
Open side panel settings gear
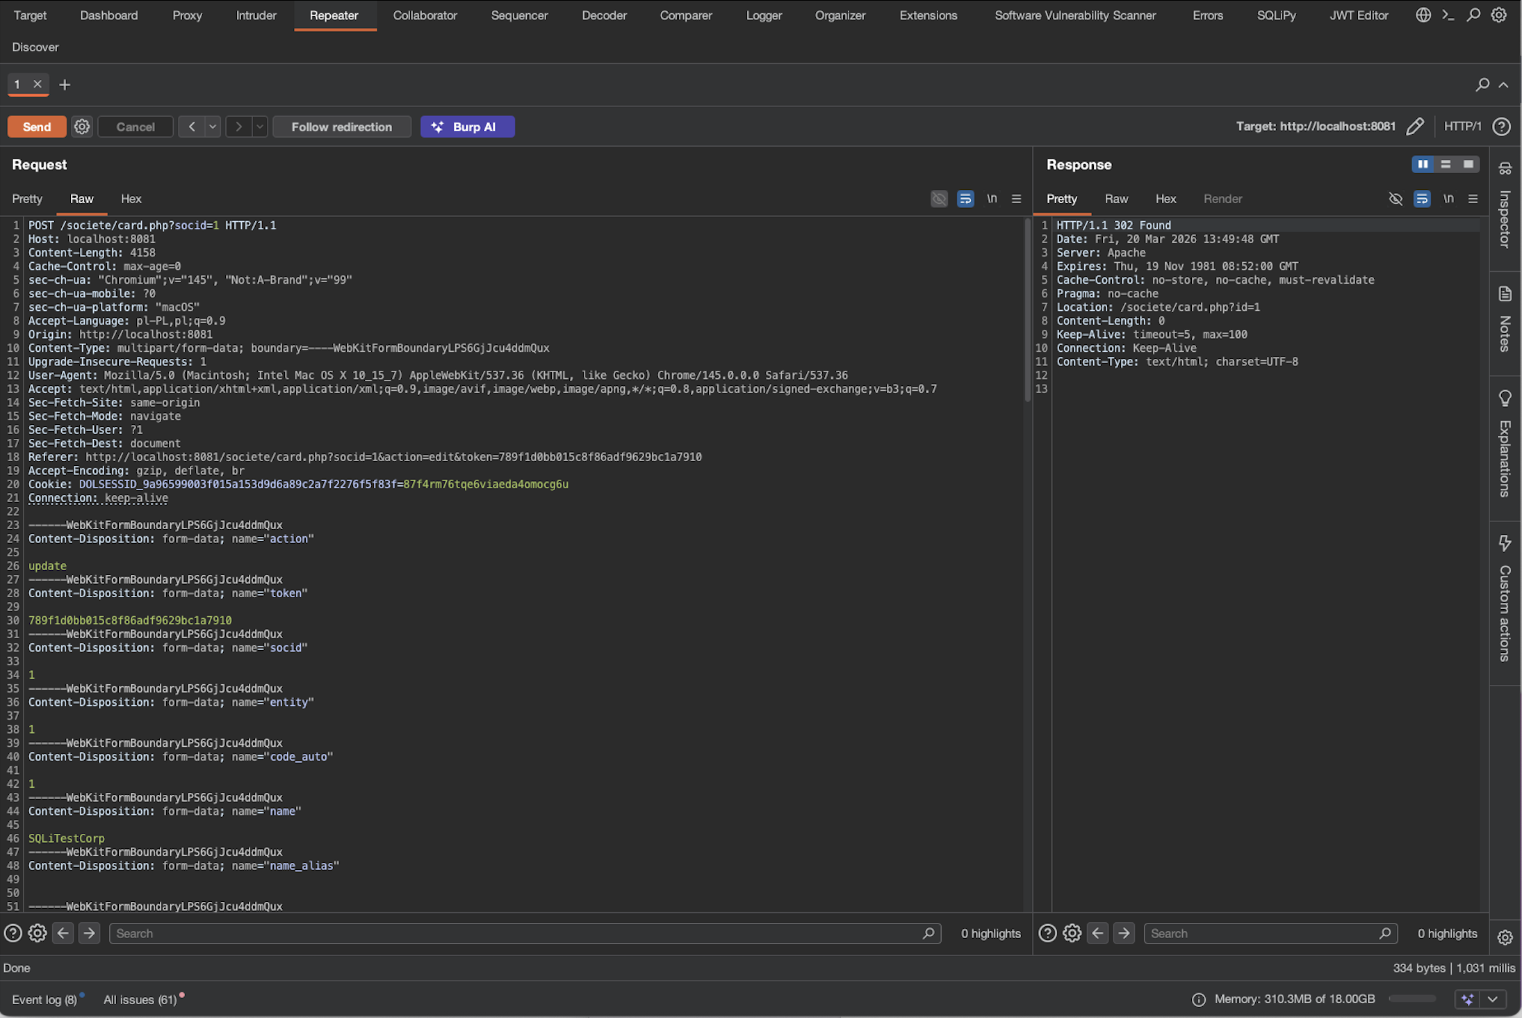pos(1505,937)
